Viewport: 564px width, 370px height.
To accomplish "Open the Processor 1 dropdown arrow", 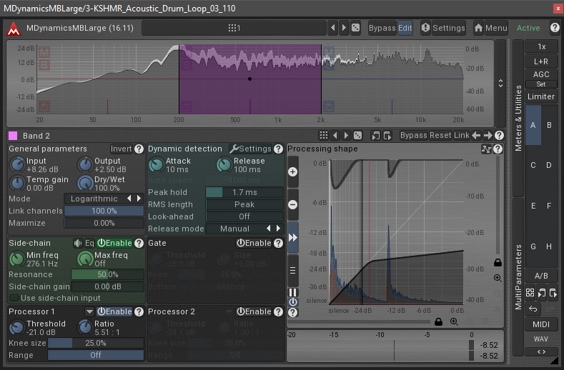I will click(x=89, y=311).
